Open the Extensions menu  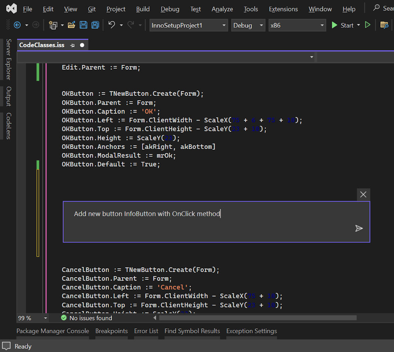coord(283,9)
